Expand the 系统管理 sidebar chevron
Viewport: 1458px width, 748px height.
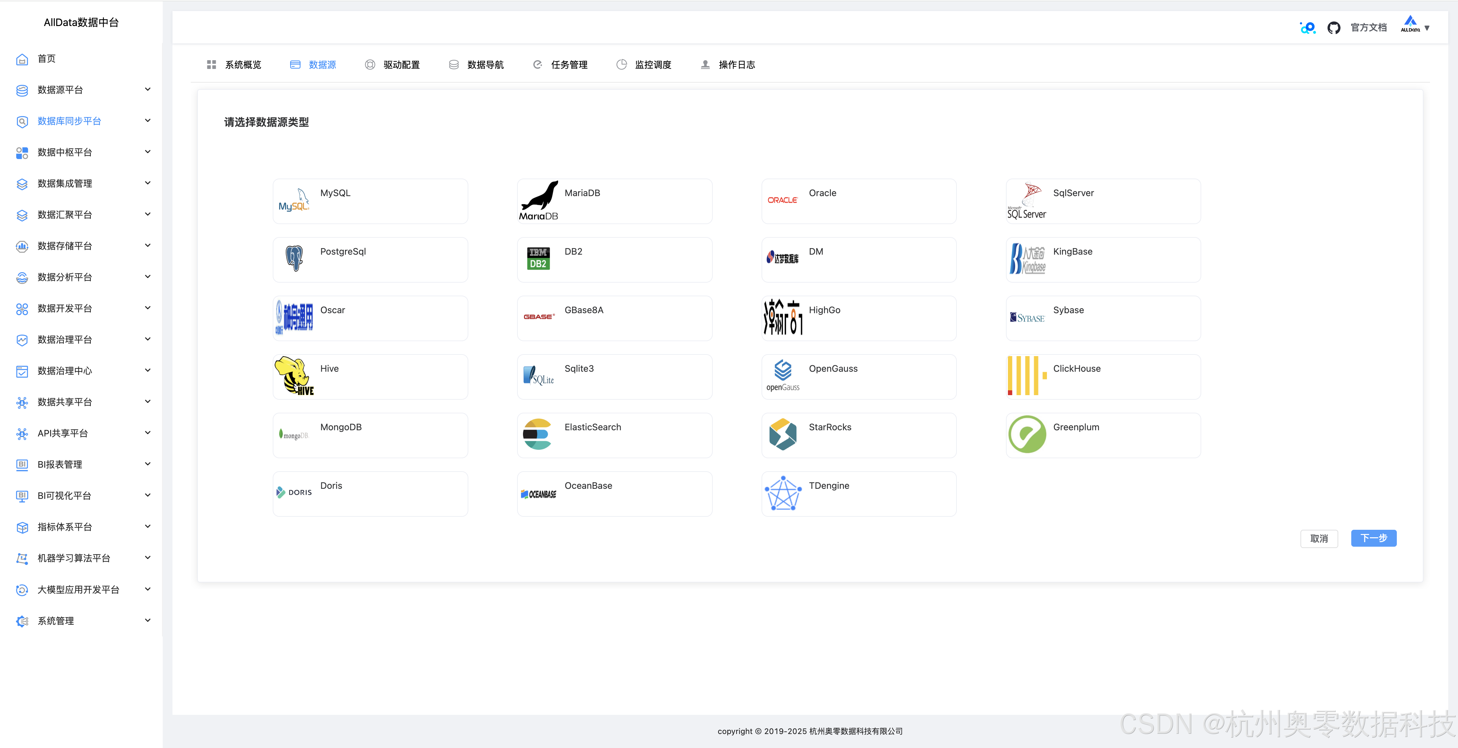pyautogui.click(x=148, y=620)
